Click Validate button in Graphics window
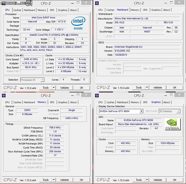 158,180
